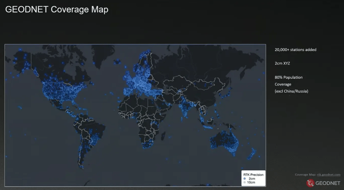Click the GEODNET logo icon
This screenshot has width=344, height=190.
tap(310, 183)
